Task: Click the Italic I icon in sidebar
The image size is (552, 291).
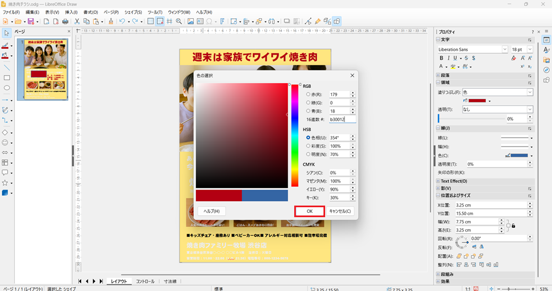Action: (448, 58)
